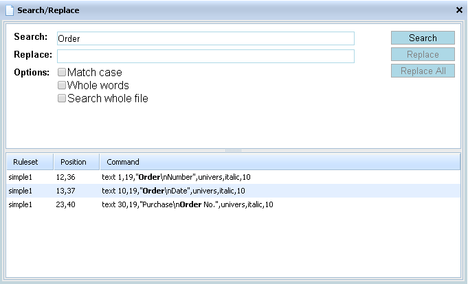Click the Replace button
Viewport: 468px width, 284px height.
point(423,54)
